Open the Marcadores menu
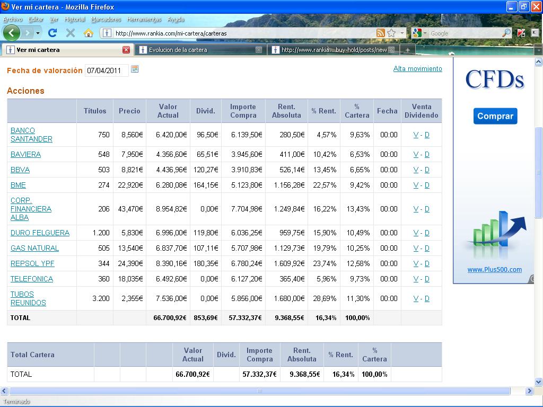The height and width of the screenshot is (407, 543). click(106, 20)
